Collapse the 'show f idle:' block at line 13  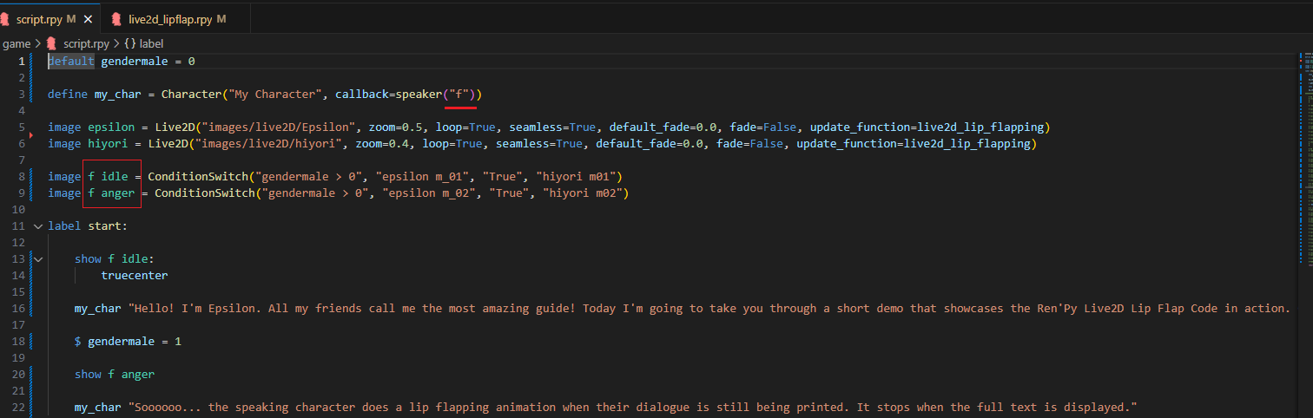coord(37,258)
